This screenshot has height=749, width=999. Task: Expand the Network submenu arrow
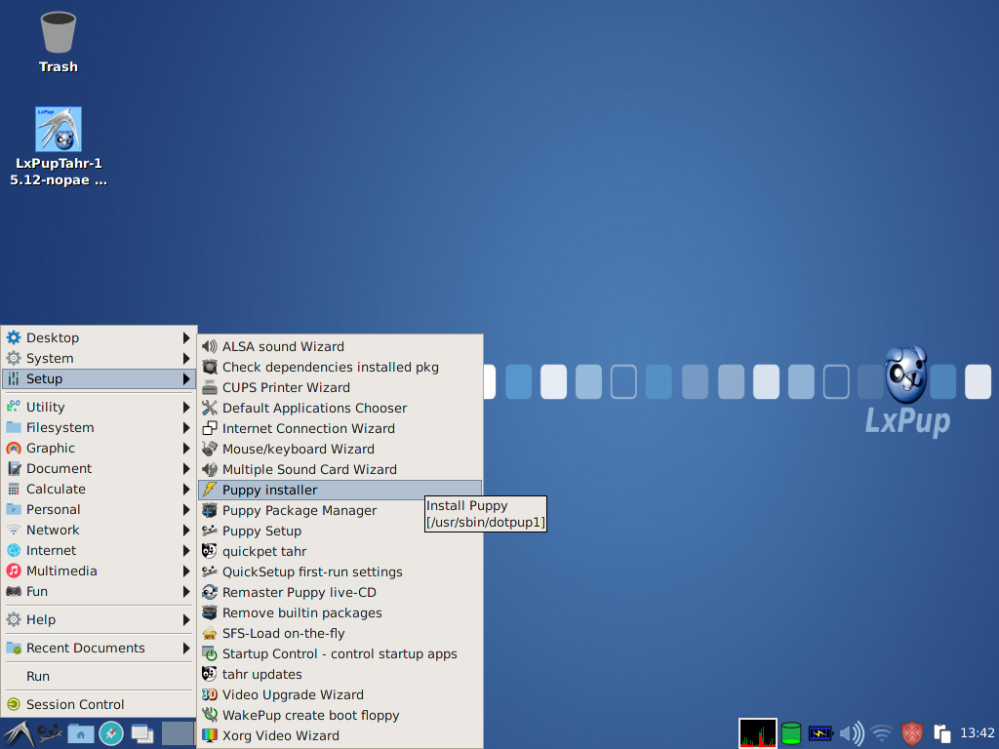[186, 530]
